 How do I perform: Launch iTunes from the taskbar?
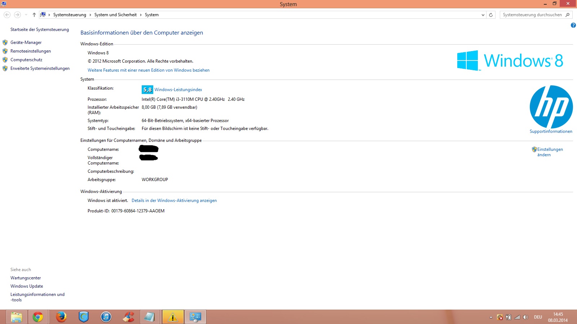106,317
